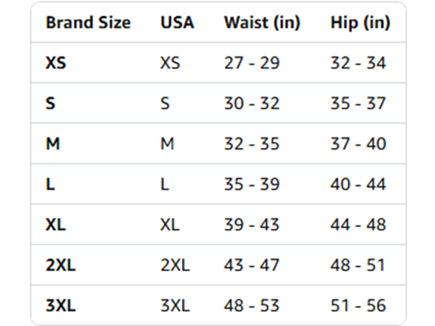This screenshot has width=435, height=326.
Task: Select the bold S brand size cell
Action: point(50,103)
